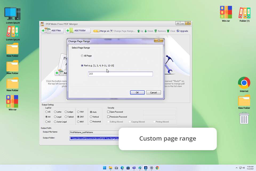This screenshot has height=171, width=256.
Task: Confirm the page range with OK
Action: click(137, 92)
